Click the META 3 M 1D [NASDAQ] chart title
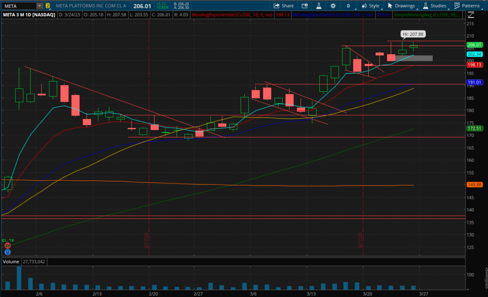Image resolution: width=488 pixels, height=297 pixels. (x=29, y=15)
